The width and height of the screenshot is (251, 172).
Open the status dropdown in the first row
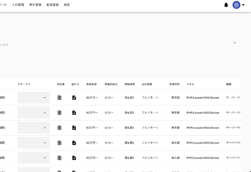click(33, 98)
